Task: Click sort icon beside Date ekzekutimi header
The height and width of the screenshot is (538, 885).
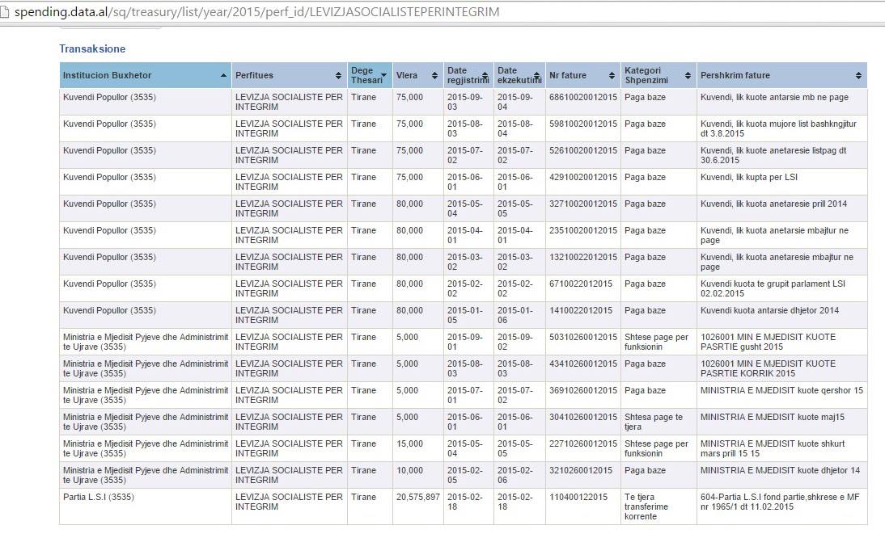Action: click(x=536, y=76)
